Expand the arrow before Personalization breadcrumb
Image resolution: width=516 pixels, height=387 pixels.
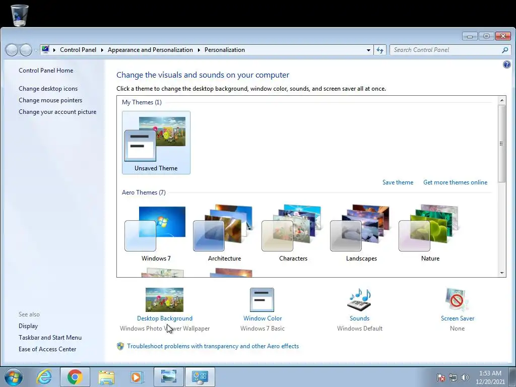click(x=199, y=50)
